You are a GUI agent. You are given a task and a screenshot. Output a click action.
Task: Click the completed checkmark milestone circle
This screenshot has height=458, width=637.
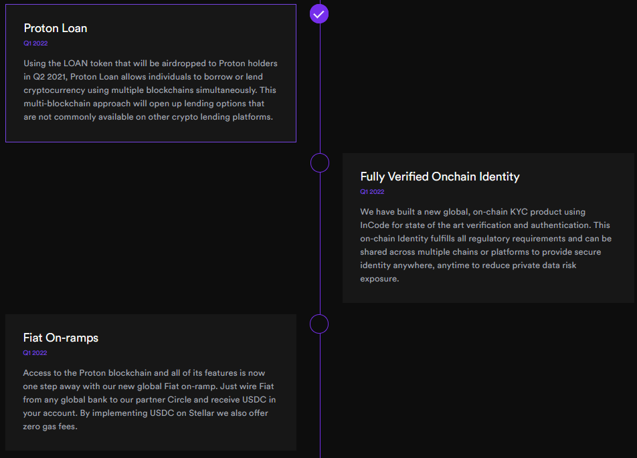[x=319, y=14]
